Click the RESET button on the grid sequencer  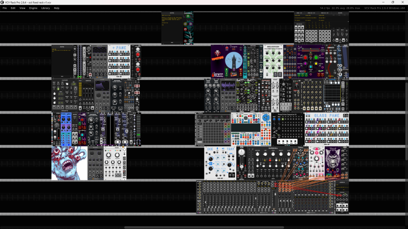200,140
